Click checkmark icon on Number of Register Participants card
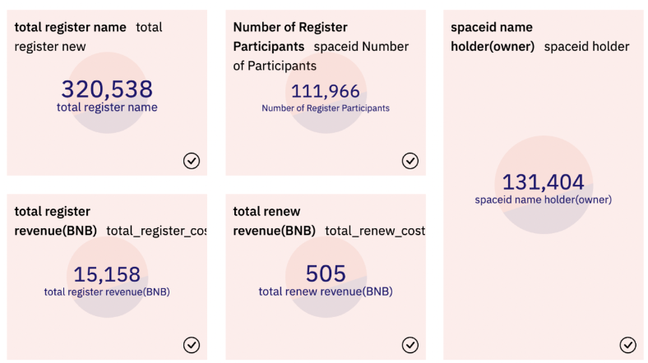This screenshot has height=363, width=648. (x=410, y=161)
